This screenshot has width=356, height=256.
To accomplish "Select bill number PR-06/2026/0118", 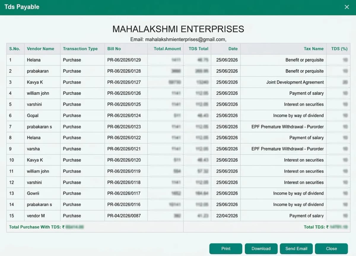I will click(124, 182).
